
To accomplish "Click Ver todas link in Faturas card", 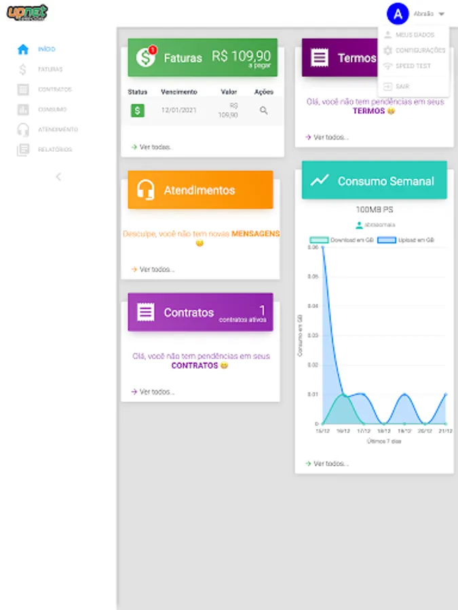I will (x=152, y=147).
